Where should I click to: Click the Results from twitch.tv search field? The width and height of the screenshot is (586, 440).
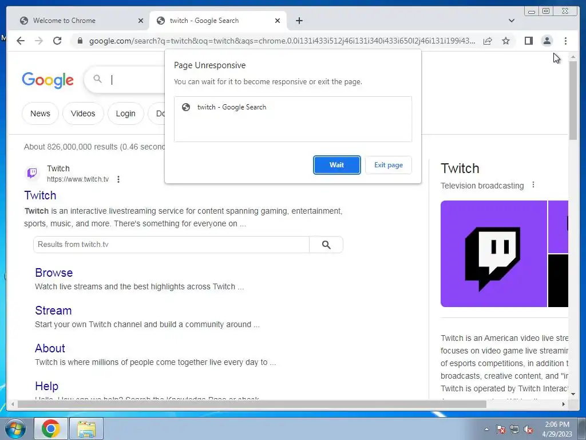tap(171, 244)
